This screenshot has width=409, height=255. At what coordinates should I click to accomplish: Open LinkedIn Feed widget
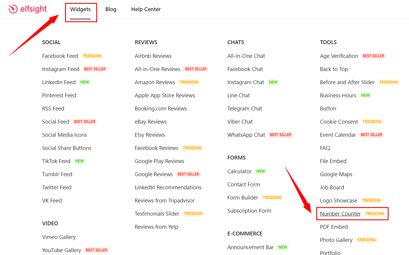click(59, 82)
